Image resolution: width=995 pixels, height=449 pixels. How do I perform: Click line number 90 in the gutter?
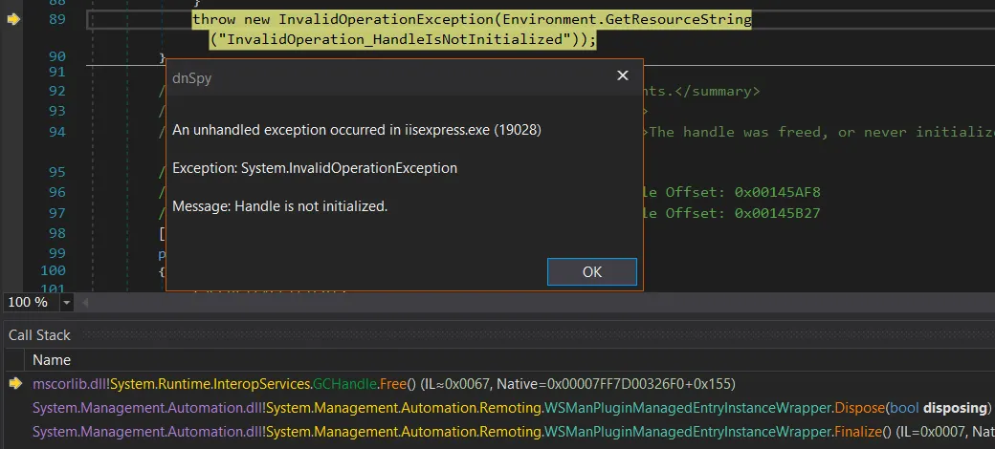tap(56, 57)
